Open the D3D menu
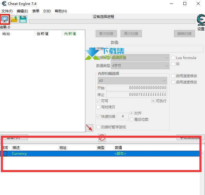 pos(47,11)
